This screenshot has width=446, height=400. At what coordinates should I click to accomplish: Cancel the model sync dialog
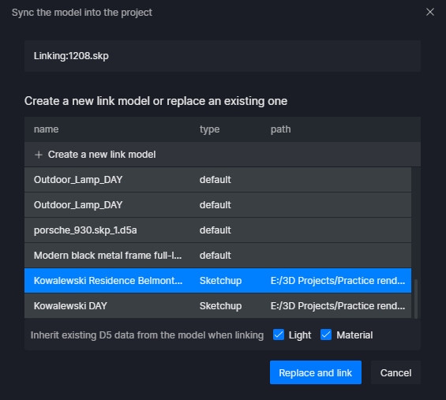click(395, 372)
